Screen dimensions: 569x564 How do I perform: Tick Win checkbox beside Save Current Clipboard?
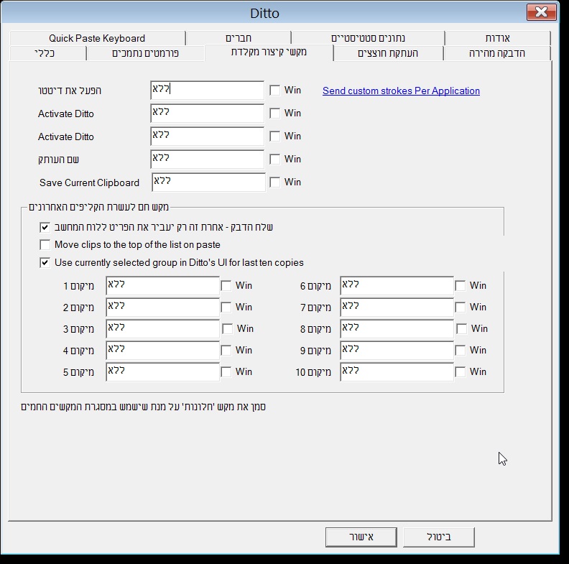pos(274,182)
